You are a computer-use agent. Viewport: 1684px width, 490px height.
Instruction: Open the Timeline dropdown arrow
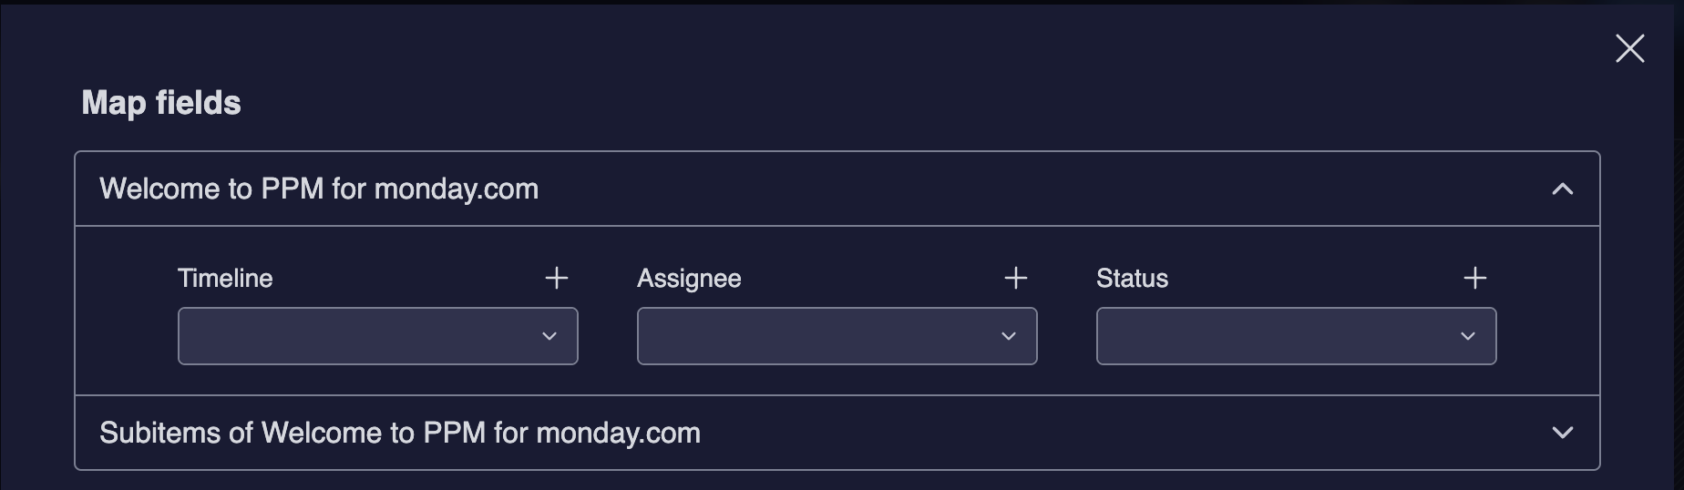(549, 336)
